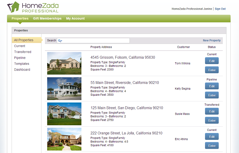Open the 4545 Grissom house thumbnail

click(x=64, y=63)
